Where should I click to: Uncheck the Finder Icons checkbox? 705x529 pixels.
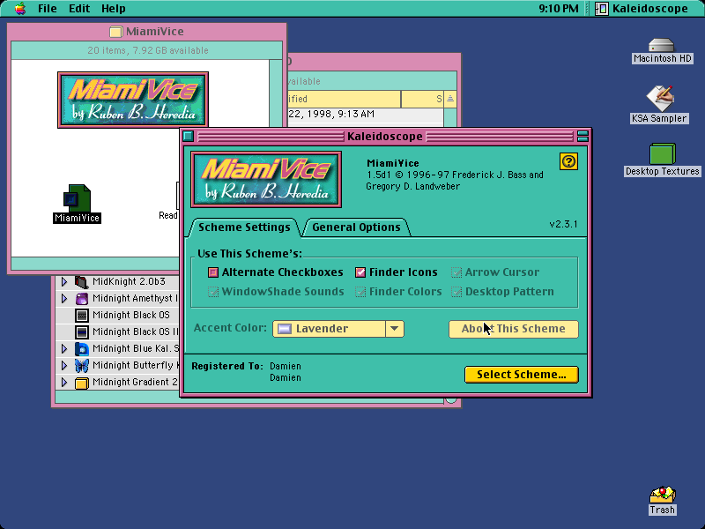click(x=360, y=272)
